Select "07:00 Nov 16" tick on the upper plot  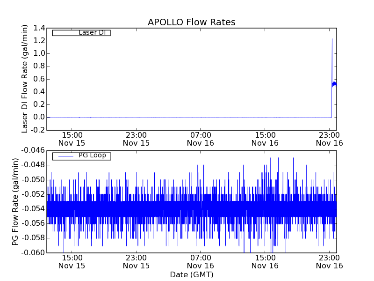[201, 139]
